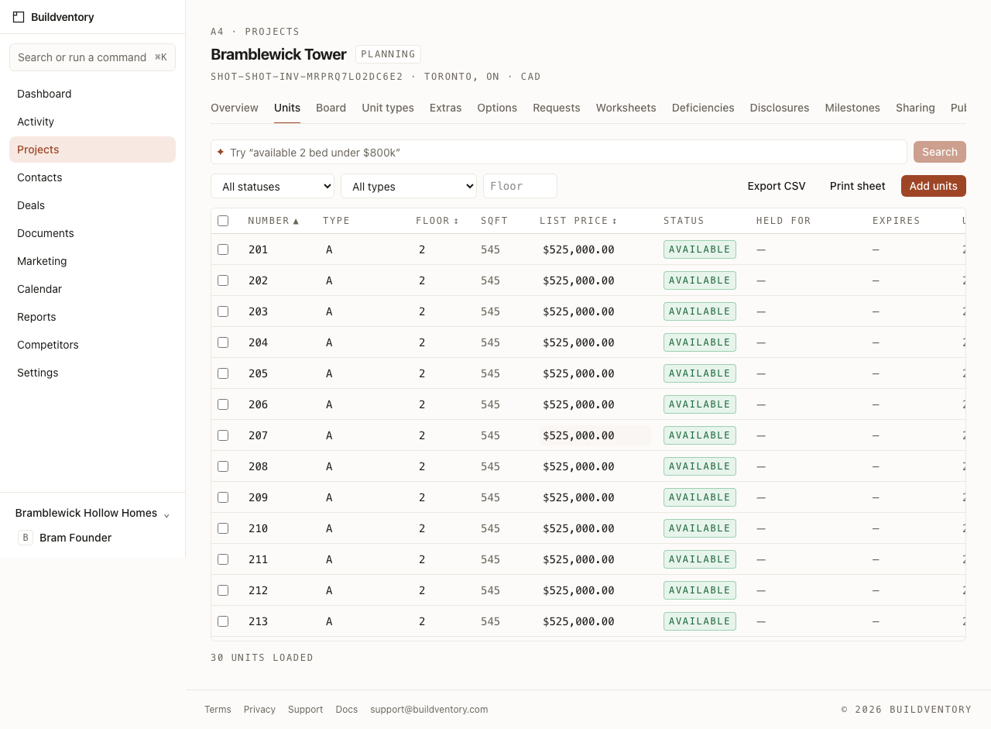Click the B avatar beside Bram Founder

coord(26,538)
